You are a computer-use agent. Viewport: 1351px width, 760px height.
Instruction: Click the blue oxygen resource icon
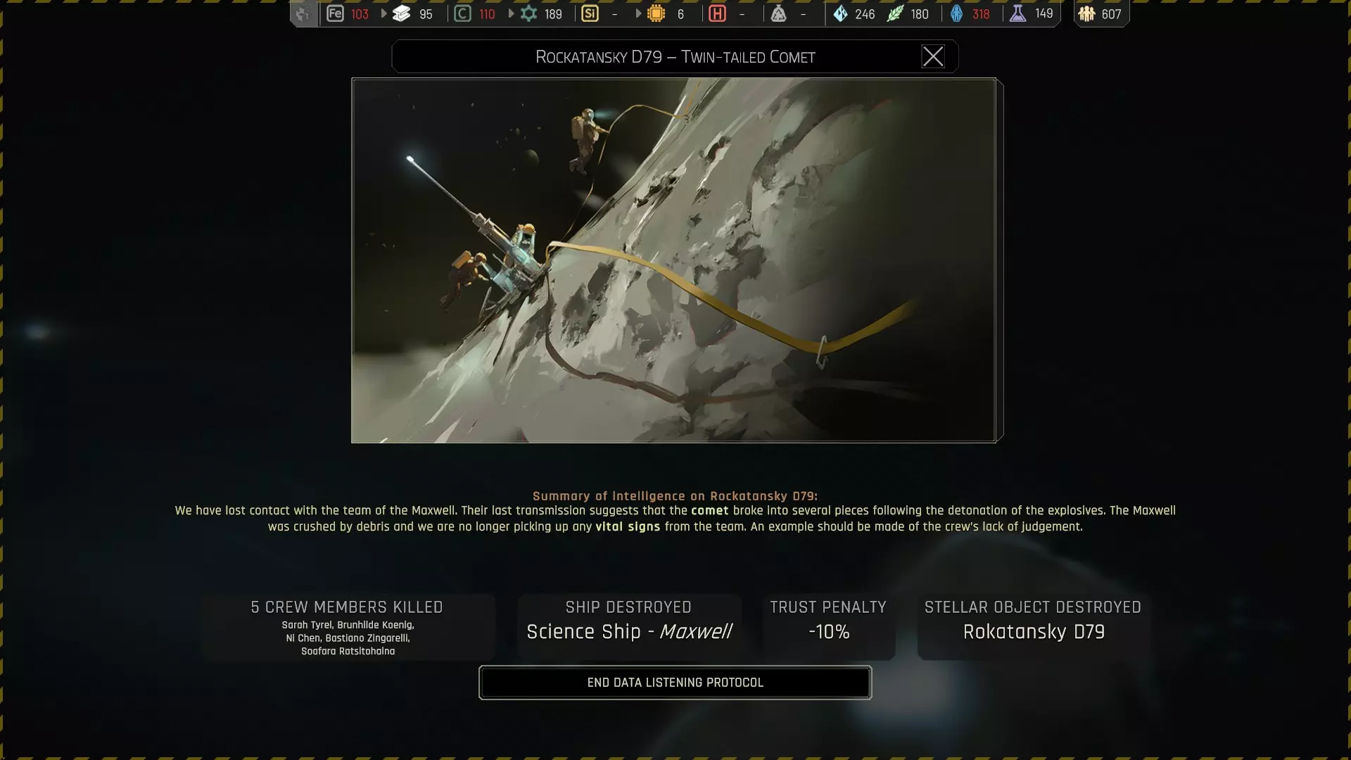click(x=956, y=13)
